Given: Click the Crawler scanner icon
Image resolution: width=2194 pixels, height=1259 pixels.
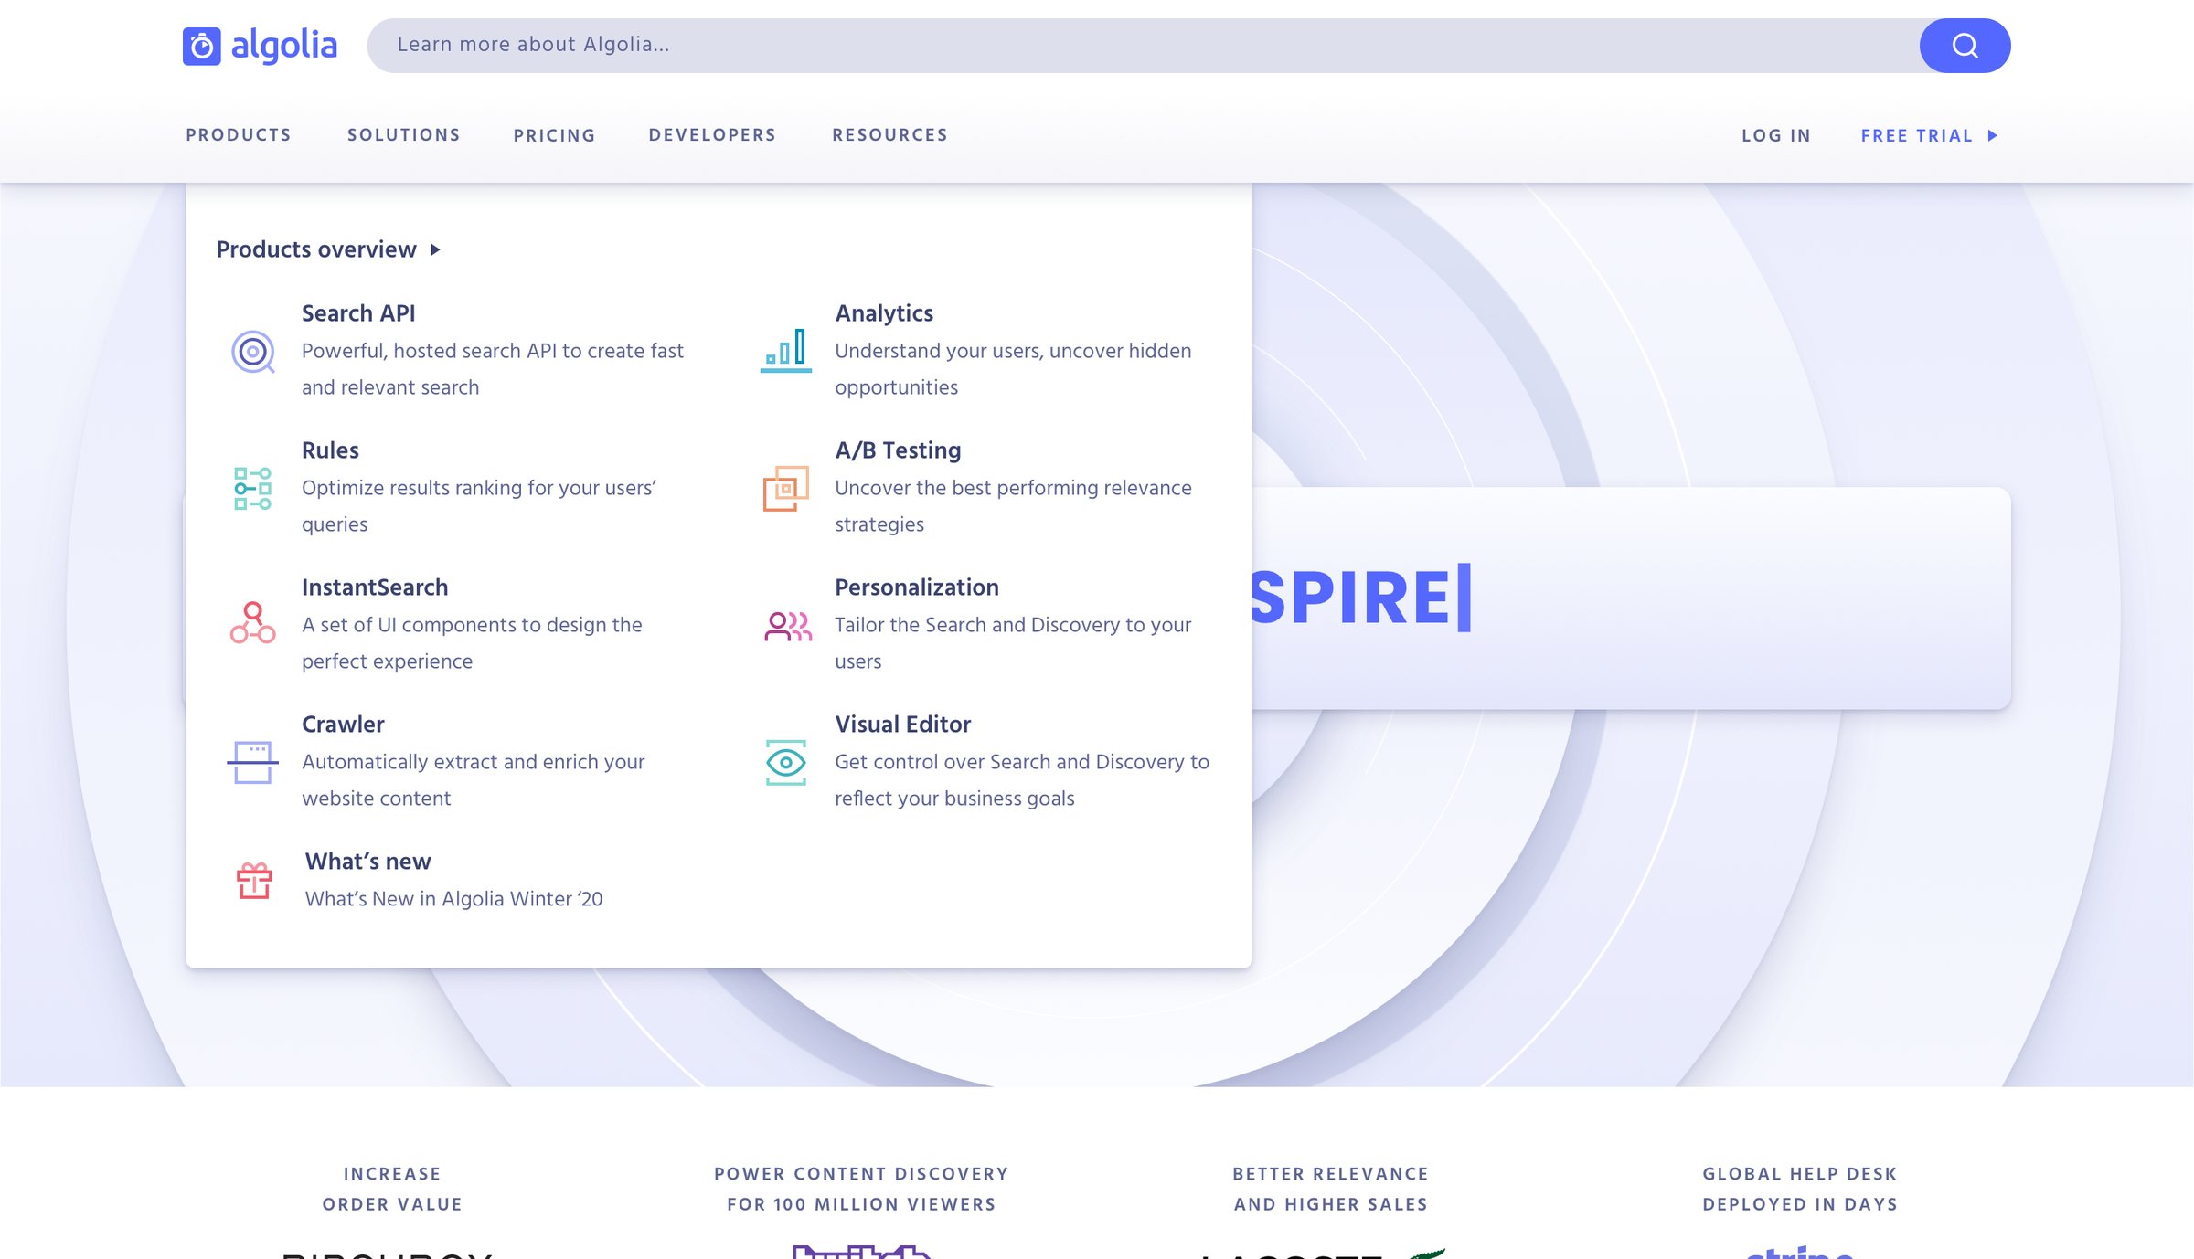Looking at the screenshot, I should coord(253,763).
